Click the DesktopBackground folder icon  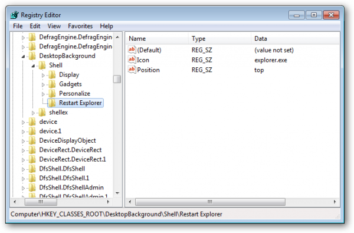click(x=32, y=56)
